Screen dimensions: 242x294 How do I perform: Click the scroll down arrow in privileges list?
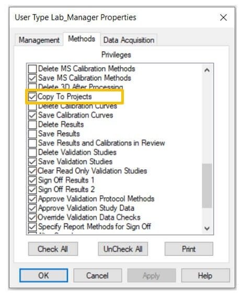[207, 228]
